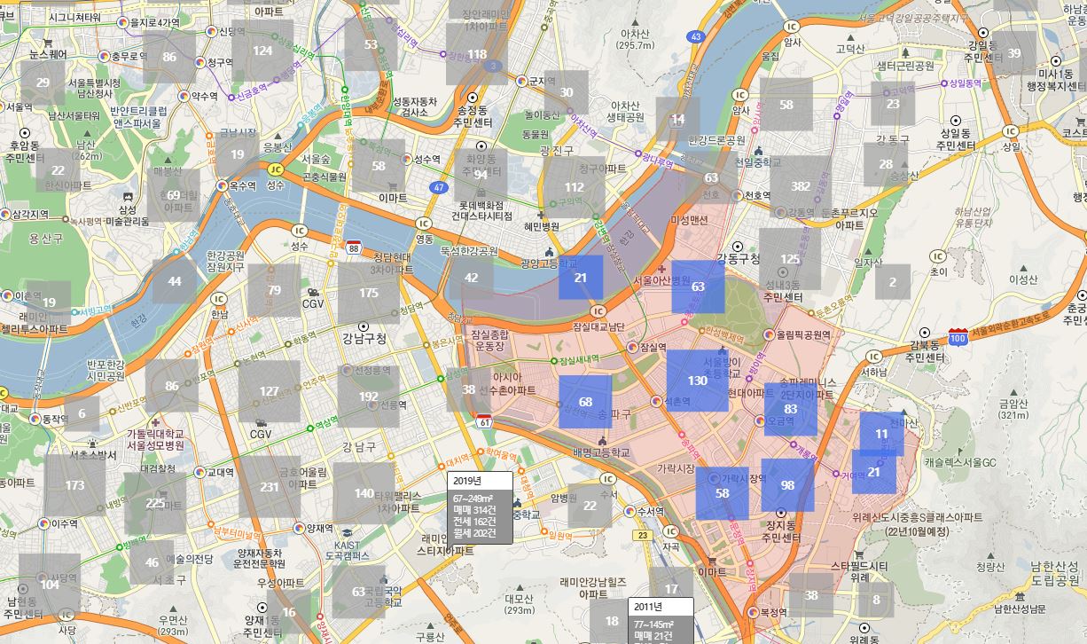Select blue cluster 58 near 가락시장역
Viewport: 1087px width, 644px height.
(723, 493)
